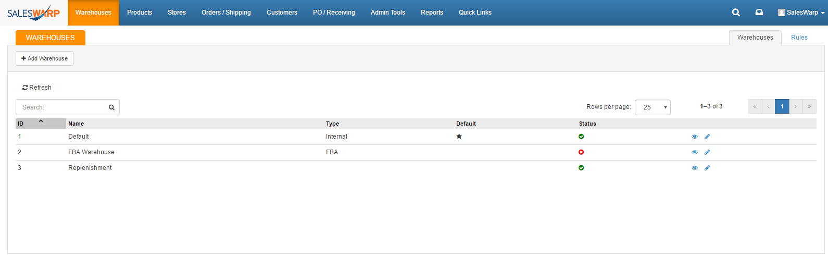This screenshot has height=257, width=828.
Task: Open the inbox tray icon in top bar
Action: point(759,13)
